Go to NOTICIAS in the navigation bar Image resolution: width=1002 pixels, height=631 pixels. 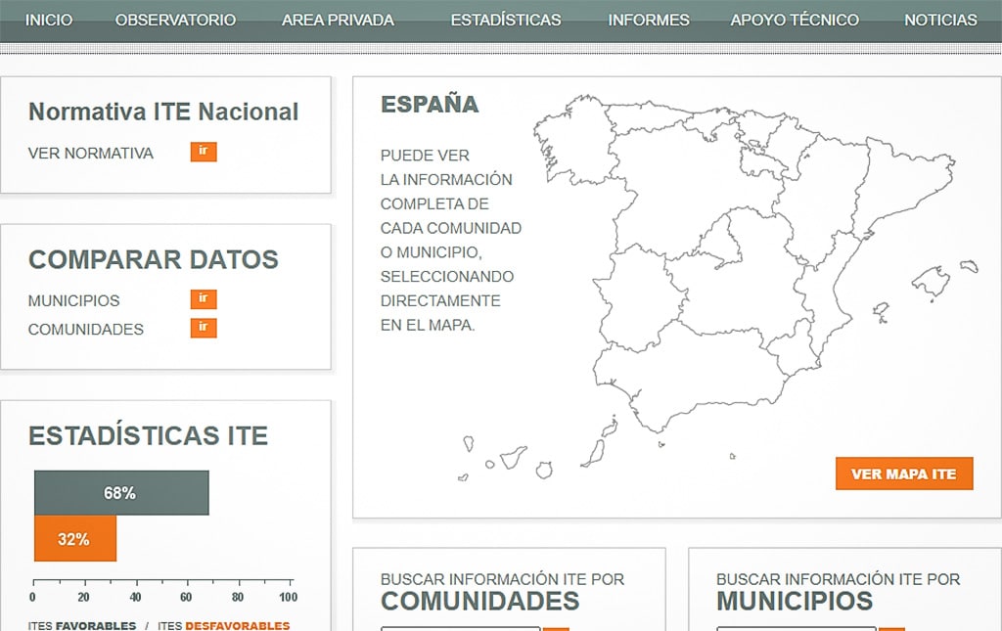pos(940,20)
